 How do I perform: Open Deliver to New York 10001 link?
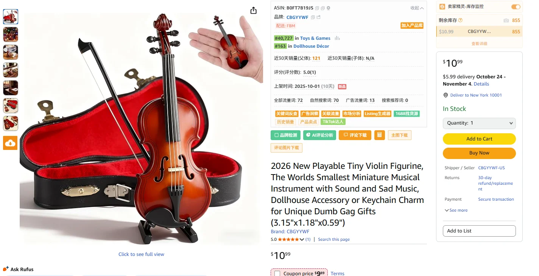(x=476, y=95)
